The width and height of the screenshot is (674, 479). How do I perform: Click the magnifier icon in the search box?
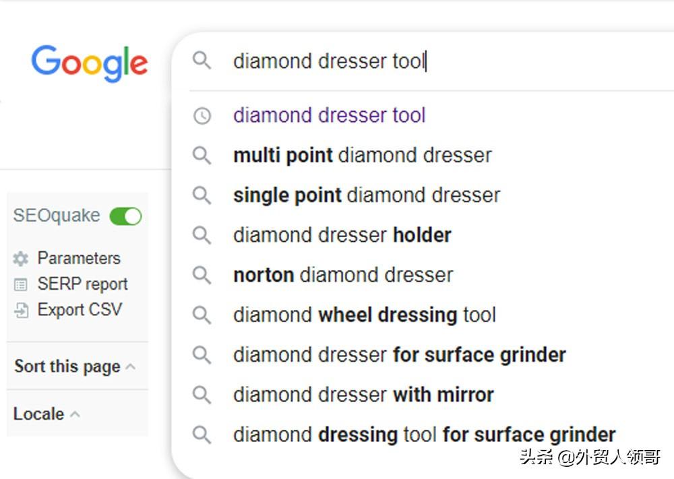coord(202,61)
